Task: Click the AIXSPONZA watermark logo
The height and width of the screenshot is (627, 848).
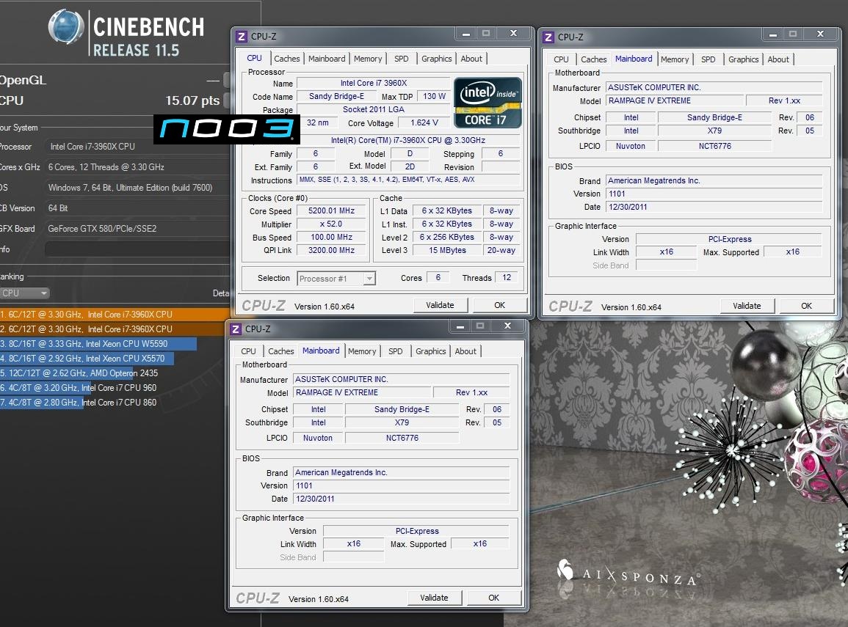Action: (627, 572)
